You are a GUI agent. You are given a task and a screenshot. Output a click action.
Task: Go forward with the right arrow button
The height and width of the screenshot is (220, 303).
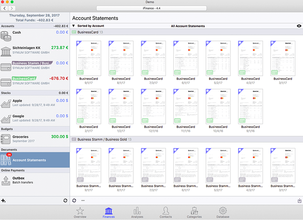click(x=12, y=8)
